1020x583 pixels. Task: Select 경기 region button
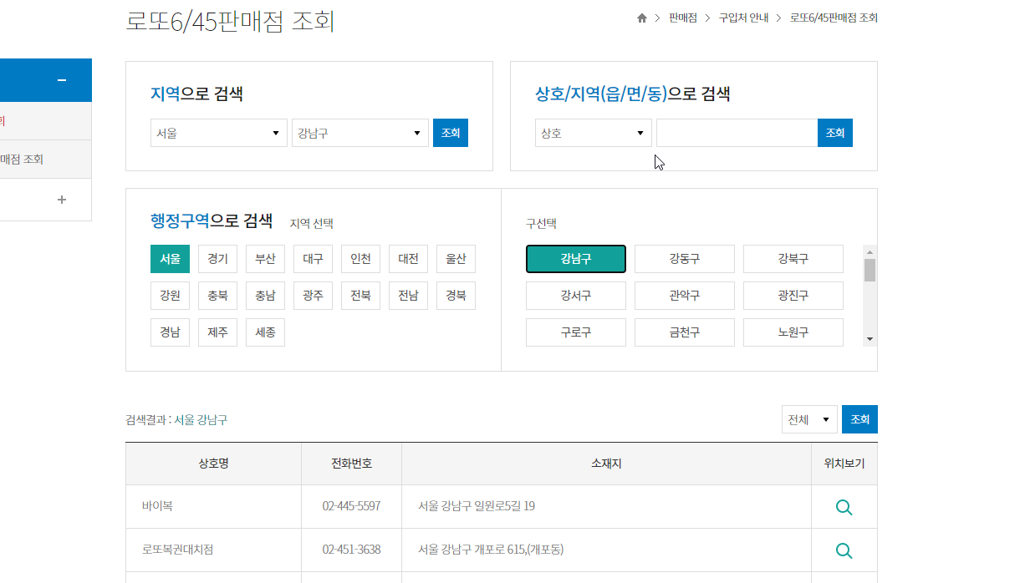click(217, 259)
